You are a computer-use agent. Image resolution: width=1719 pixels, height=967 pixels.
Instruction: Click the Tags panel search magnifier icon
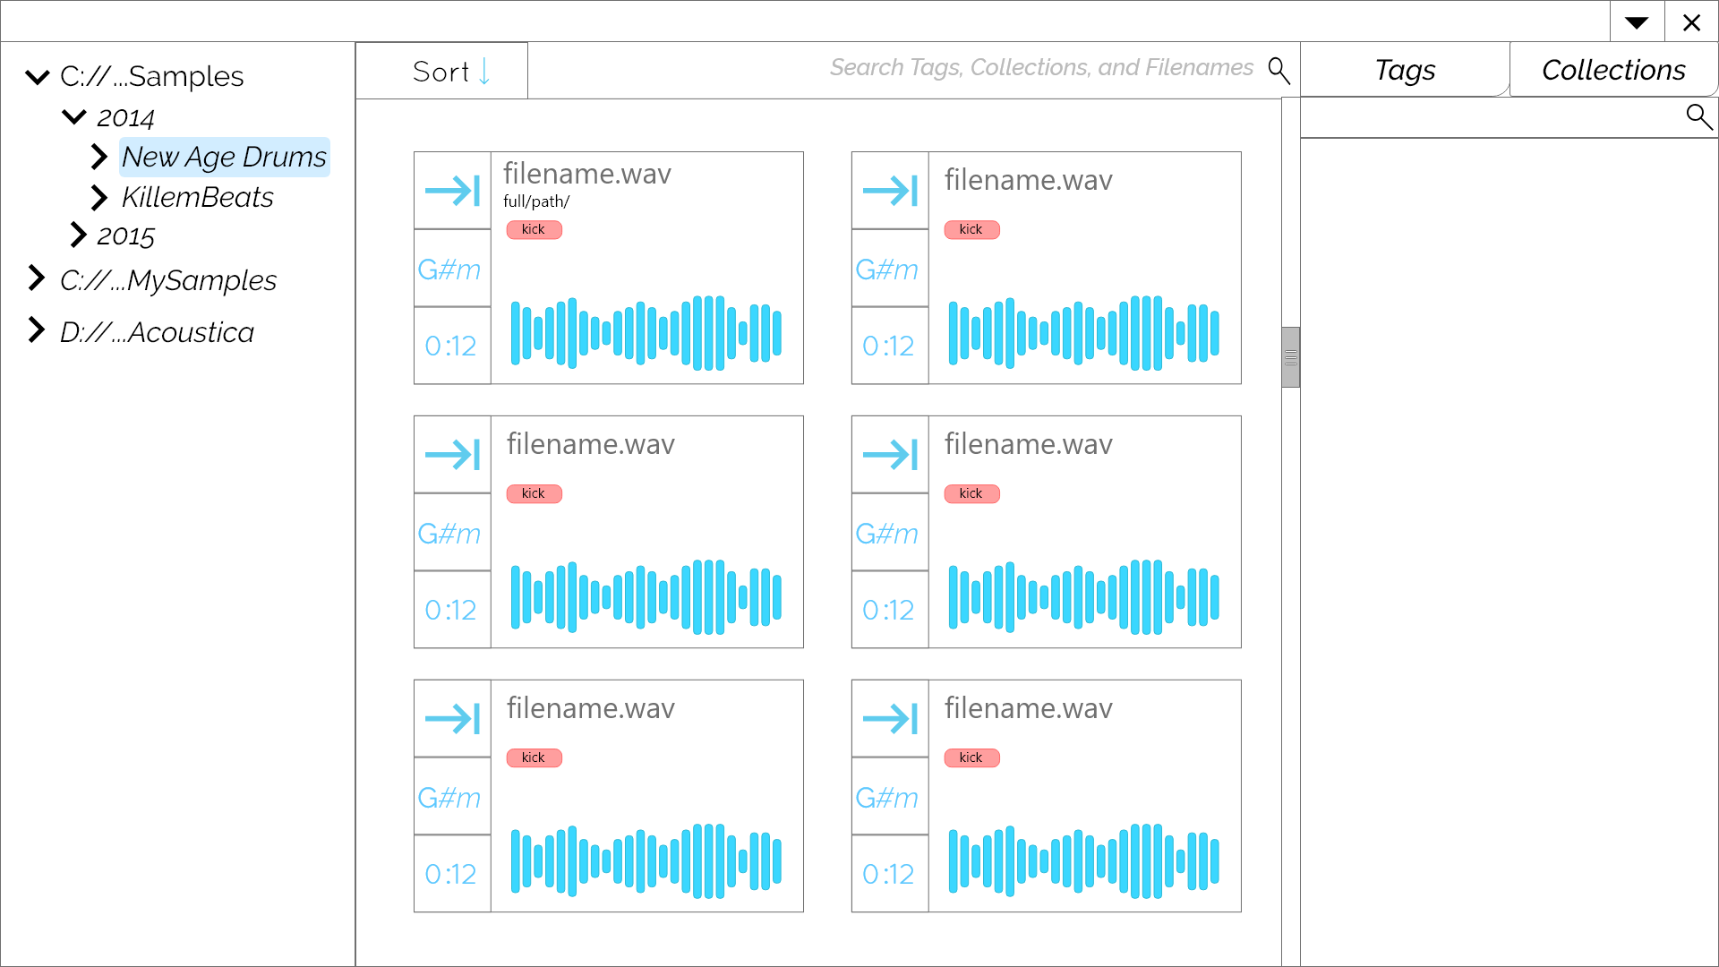(1698, 116)
